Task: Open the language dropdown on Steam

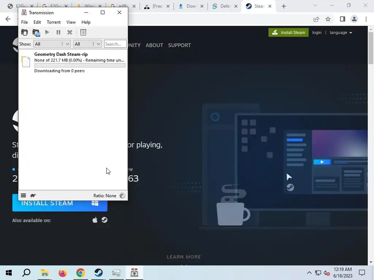Action: click(x=341, y=32)
